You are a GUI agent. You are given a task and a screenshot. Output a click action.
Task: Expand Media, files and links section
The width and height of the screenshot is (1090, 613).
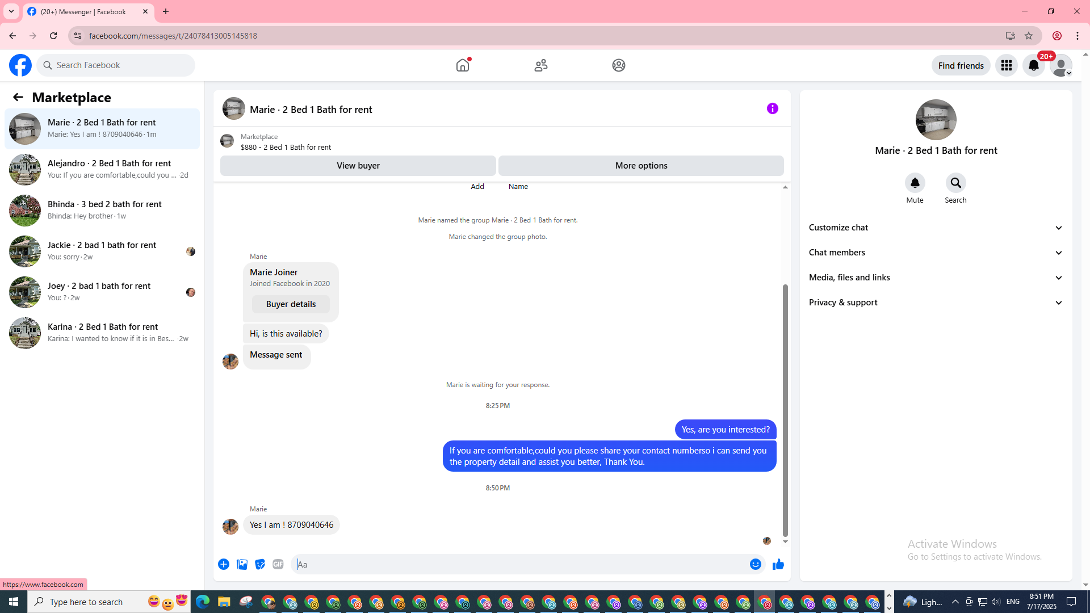936,278
